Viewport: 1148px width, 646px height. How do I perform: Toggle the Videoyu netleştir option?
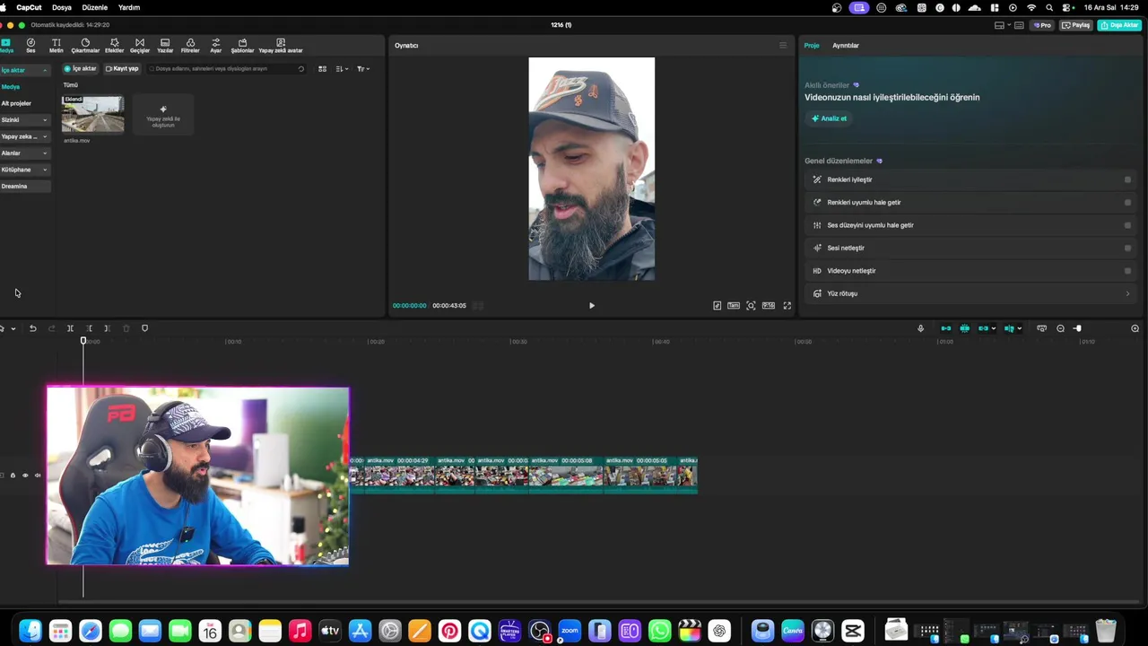(x=1127, y=271)
